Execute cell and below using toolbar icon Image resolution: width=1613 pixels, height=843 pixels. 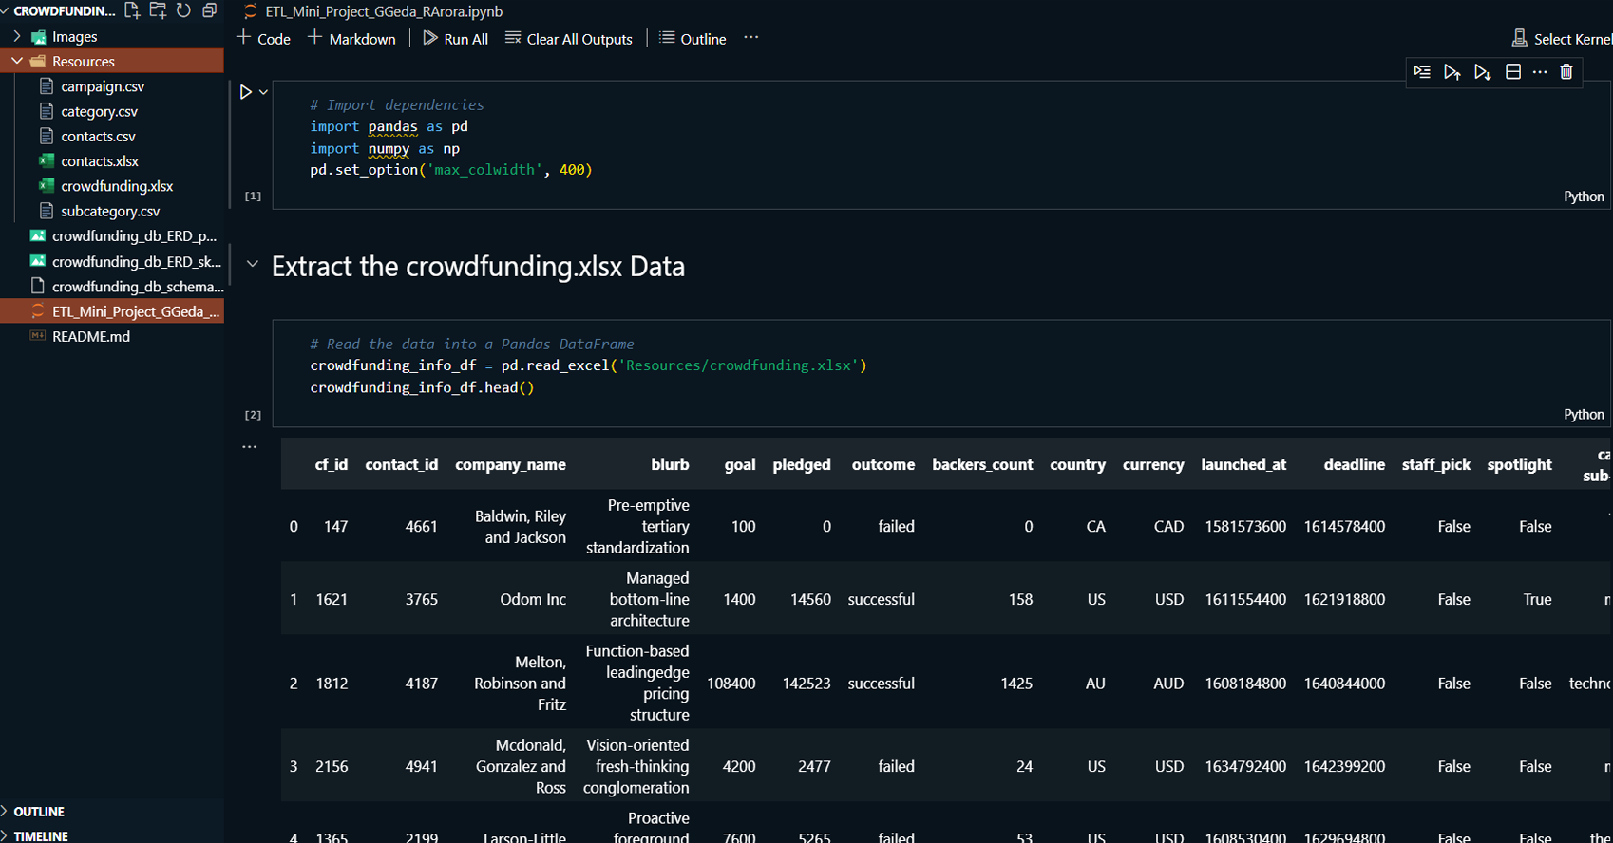click(1482, 72)
